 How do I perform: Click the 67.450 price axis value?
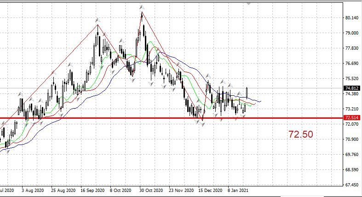click(352, 185)
